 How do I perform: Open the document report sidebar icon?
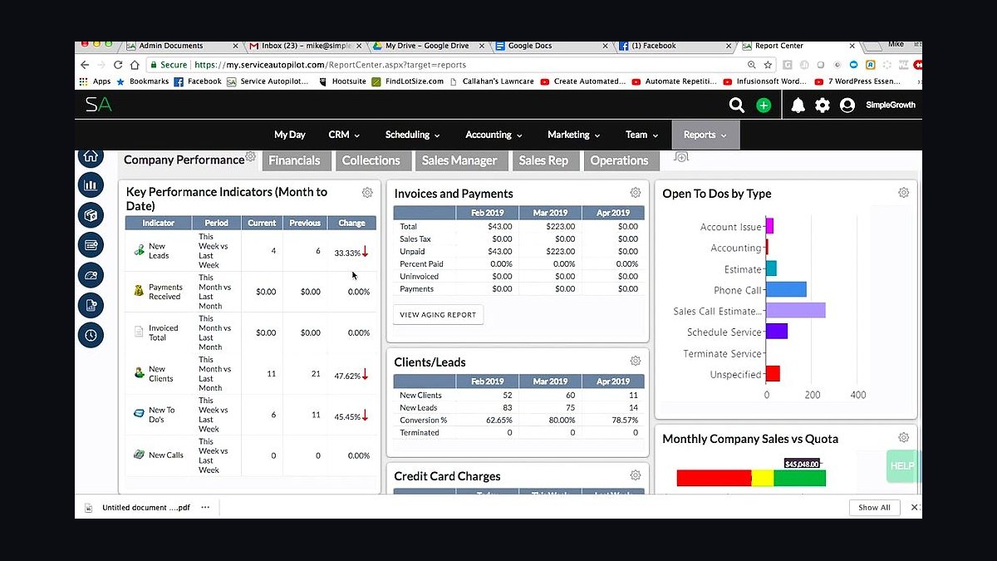click(x=91, y=305)
